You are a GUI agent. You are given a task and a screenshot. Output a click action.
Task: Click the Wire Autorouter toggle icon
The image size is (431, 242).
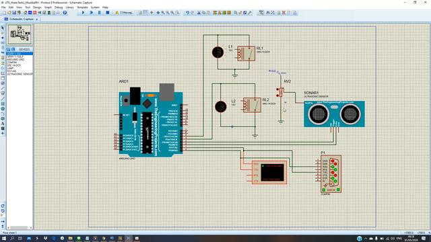click(x=261, y=13)
